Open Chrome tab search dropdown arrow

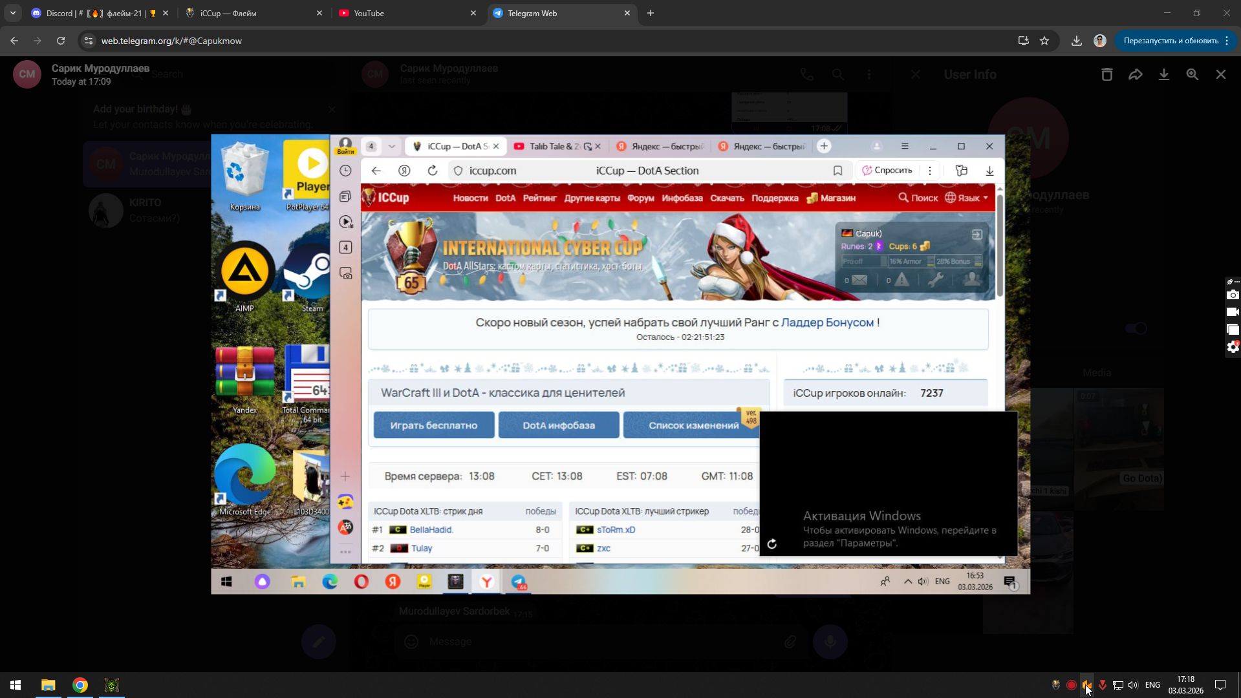13,13
